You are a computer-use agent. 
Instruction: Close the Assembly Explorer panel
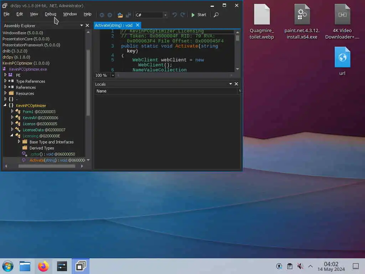click(x=87, y=25)
